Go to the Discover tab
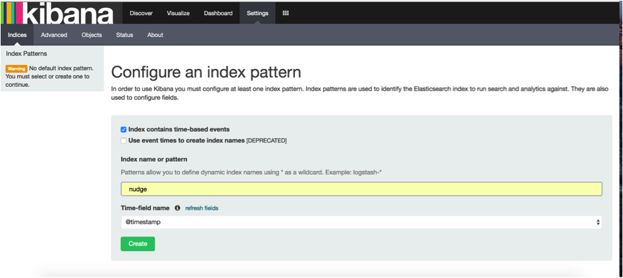The height and width of the screenshot is (278, 623). pyautogui.click(x=142, y=13)
